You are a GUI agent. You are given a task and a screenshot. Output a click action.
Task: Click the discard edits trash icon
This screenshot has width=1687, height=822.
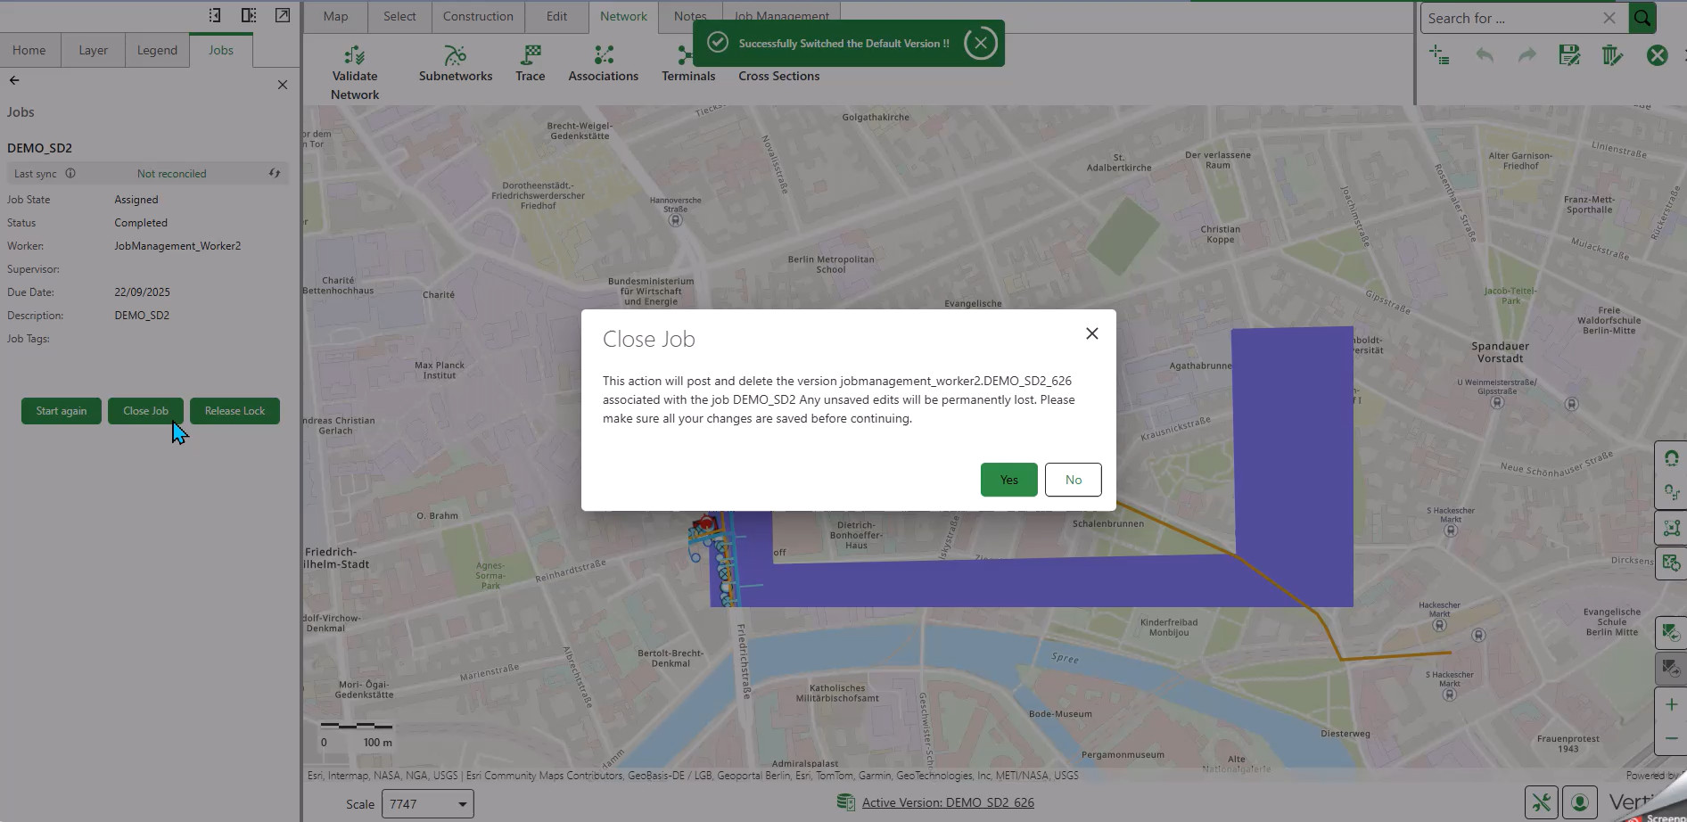pos(1612,55)
